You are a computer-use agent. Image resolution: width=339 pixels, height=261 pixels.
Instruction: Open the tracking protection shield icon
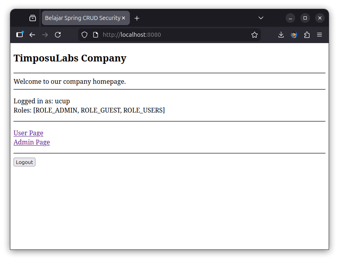click(x=84, y=35)
